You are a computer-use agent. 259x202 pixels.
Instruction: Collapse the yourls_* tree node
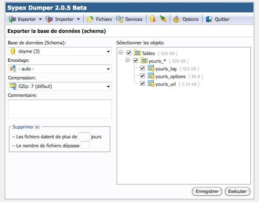pos(127,60)
